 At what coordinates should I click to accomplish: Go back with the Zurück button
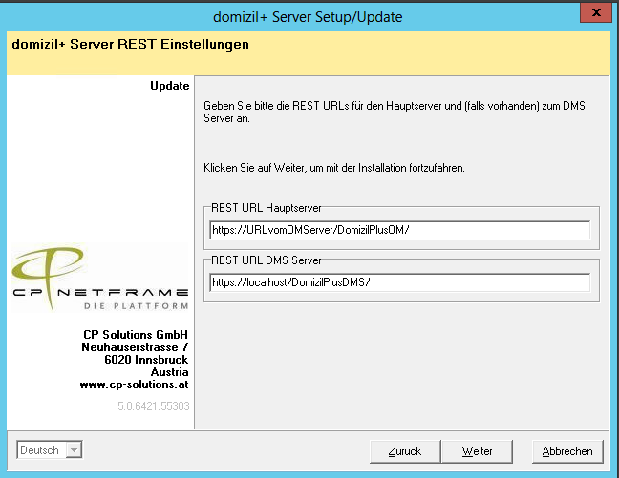405,451
